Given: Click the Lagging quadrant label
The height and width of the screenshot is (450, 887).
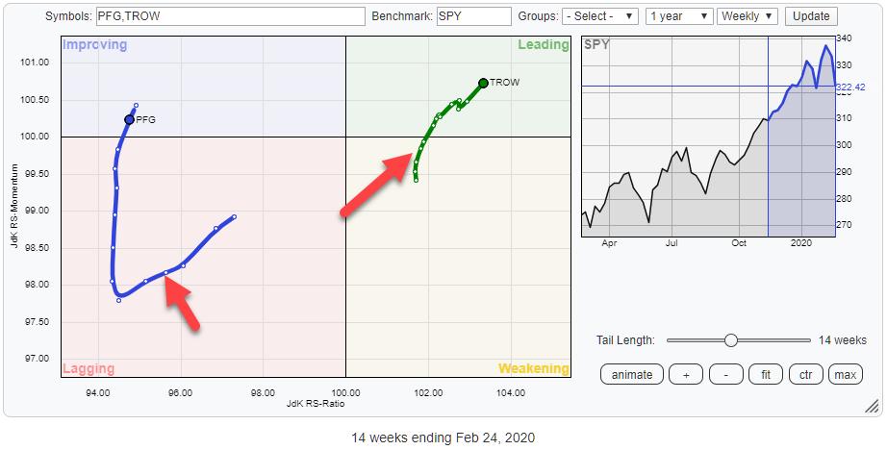Looking at the screenshot, I should [89, 368].
